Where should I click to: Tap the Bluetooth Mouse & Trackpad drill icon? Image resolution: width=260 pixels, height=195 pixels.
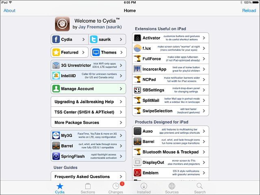(x=137, y=152)
